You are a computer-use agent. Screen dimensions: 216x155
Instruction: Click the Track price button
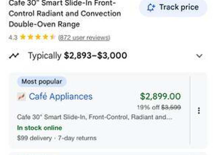(x=173, y=7)
